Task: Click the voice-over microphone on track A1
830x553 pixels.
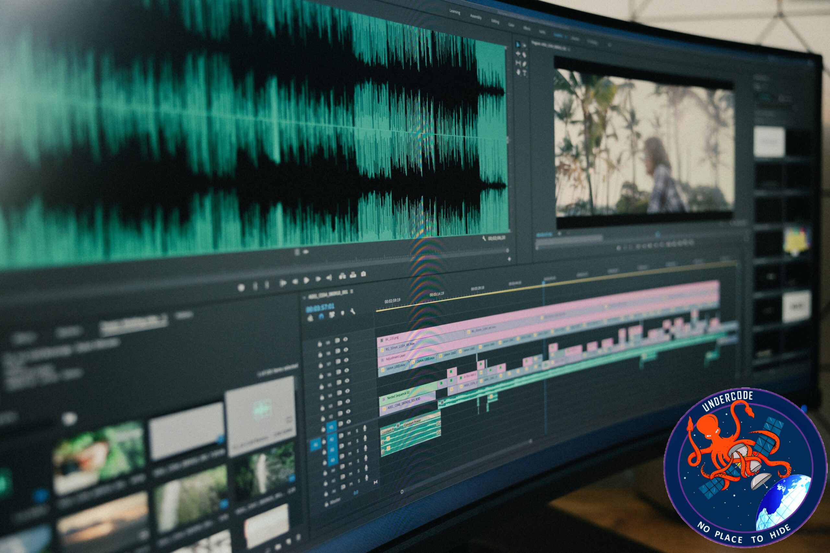Action: [x=364, y=428]
